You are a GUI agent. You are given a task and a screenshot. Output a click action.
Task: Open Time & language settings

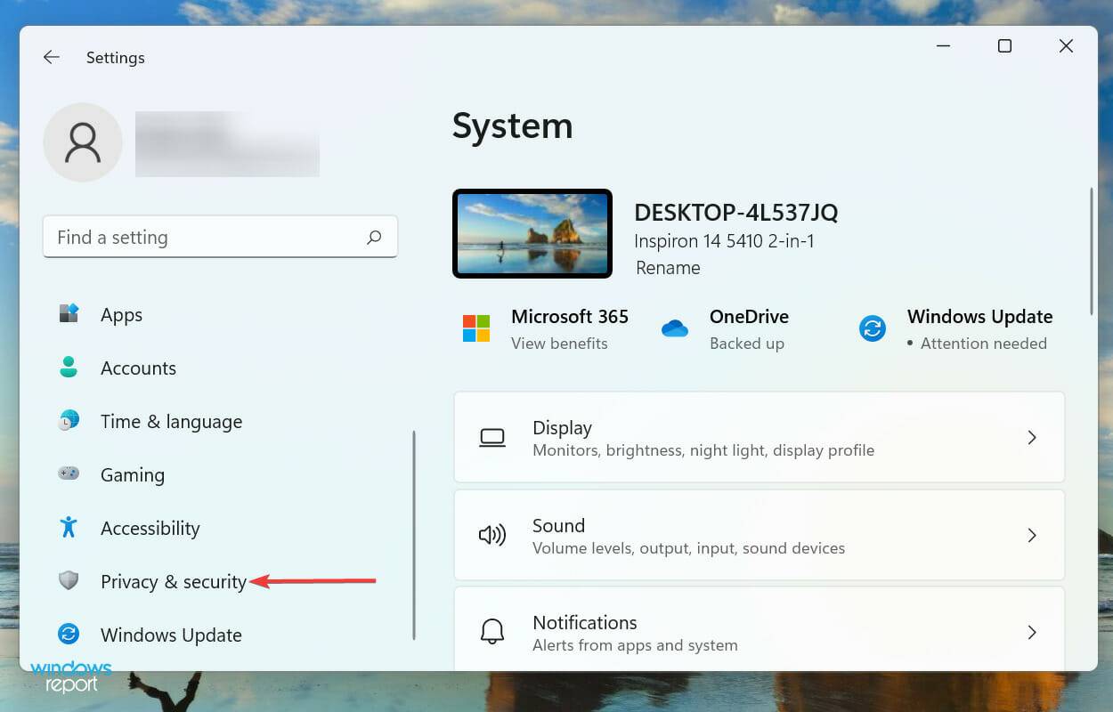click(x=170, y=421)
